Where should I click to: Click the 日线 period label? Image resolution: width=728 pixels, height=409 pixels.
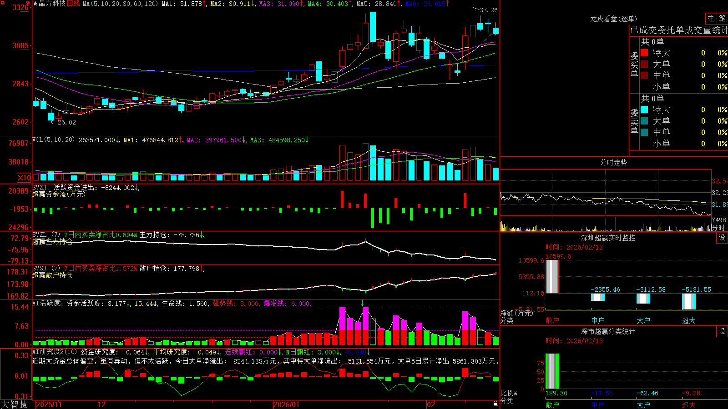pyautogui.click(x=73, y=4)
